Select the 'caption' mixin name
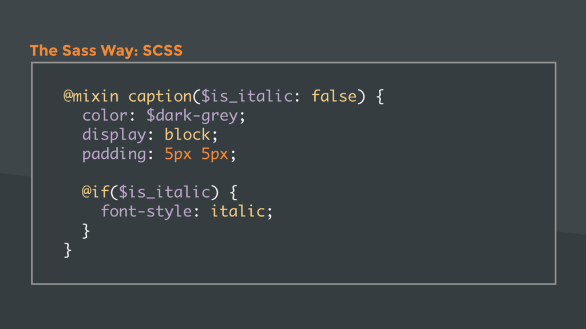 [x=160, y=97]
